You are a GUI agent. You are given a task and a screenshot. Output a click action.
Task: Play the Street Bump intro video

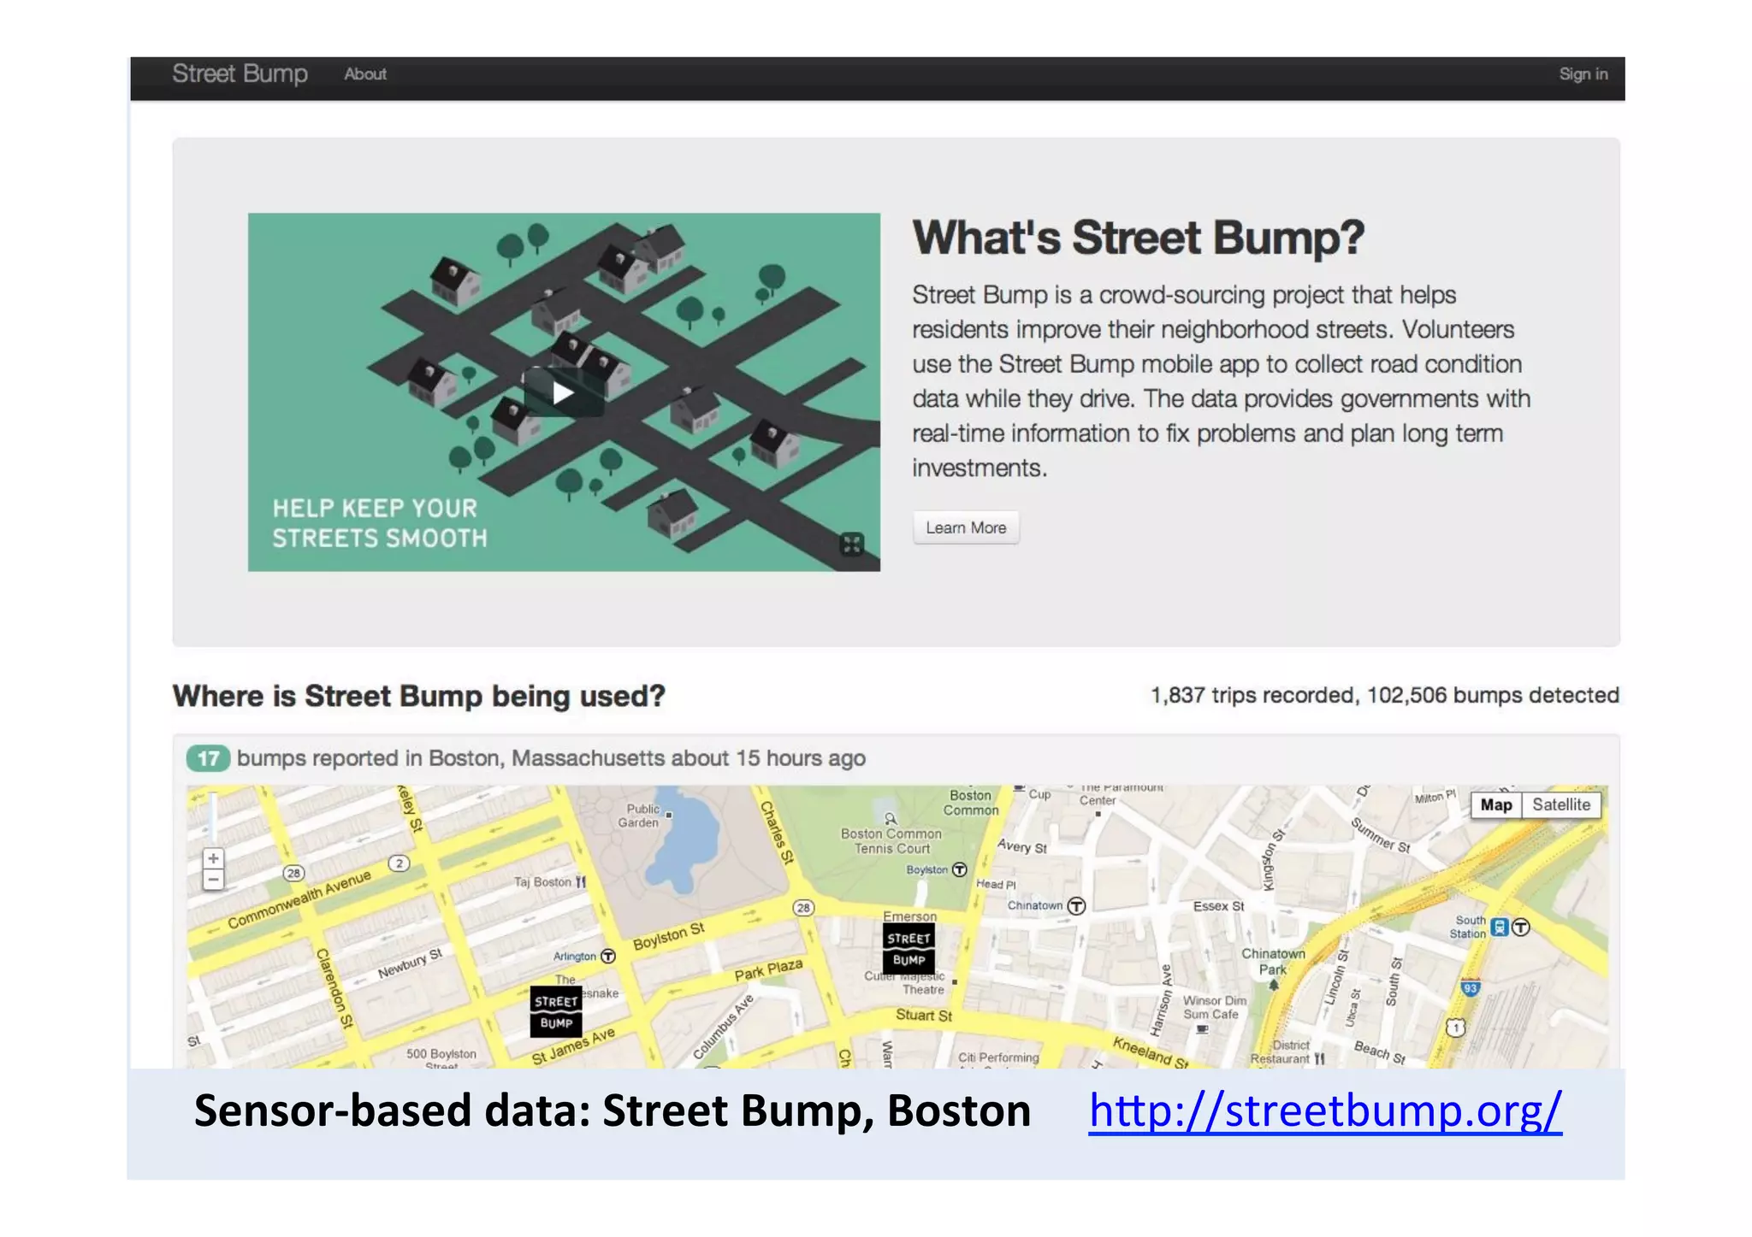(563, 393)
